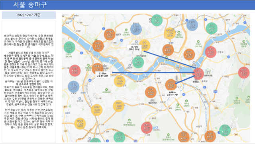Click the route 47 road shield
The width and height of the screenshot is (255, 144).
point(184,94)
